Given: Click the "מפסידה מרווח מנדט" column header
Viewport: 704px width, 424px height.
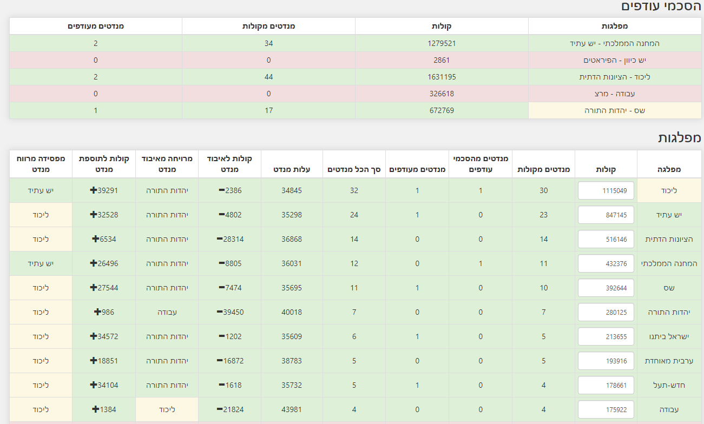Looking at the screenshot, I should 41,164.
